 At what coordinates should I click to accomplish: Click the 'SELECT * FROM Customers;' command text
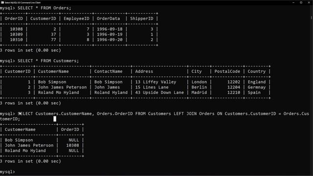(48, 61)
